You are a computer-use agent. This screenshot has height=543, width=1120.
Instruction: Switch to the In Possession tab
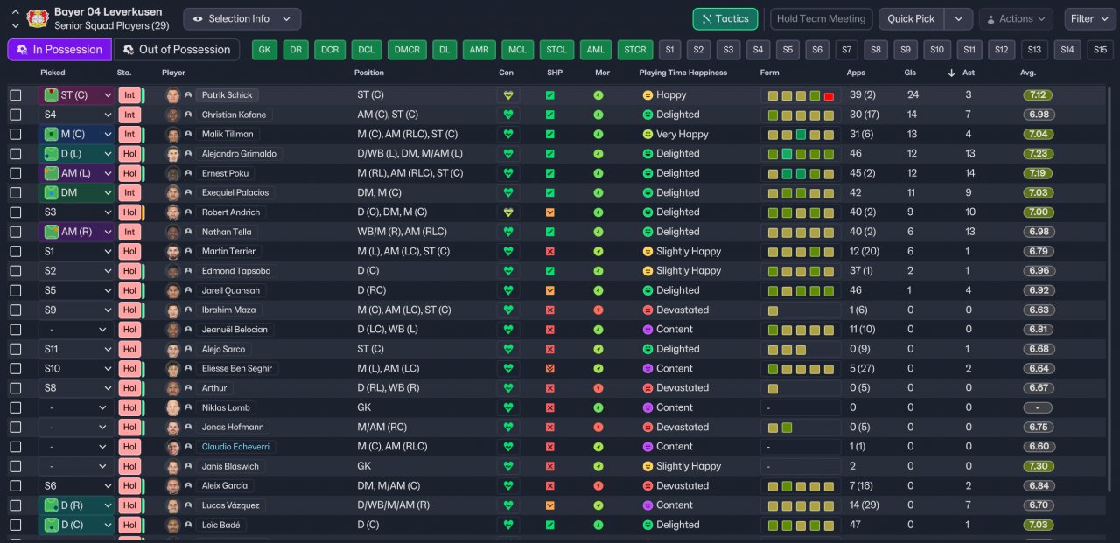coord(59,50)
